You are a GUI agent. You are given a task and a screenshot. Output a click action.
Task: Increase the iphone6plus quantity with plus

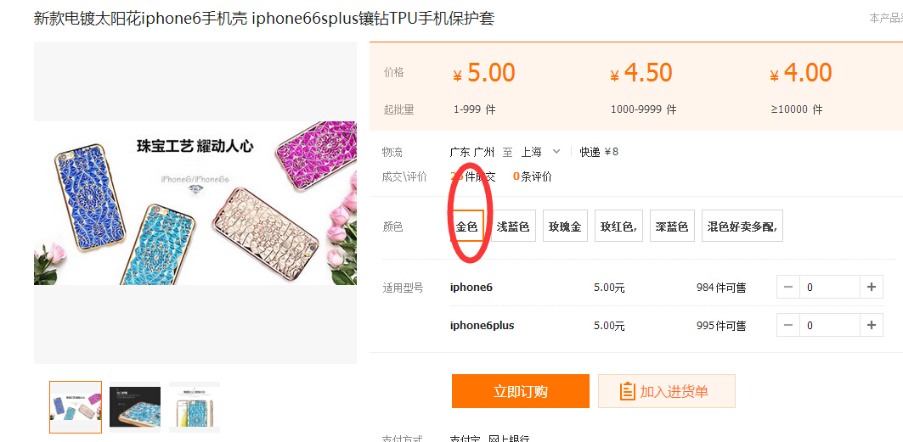coord(872,325)
